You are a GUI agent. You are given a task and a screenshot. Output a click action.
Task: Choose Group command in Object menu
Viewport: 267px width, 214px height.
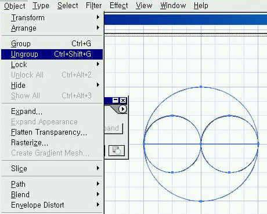52,44
